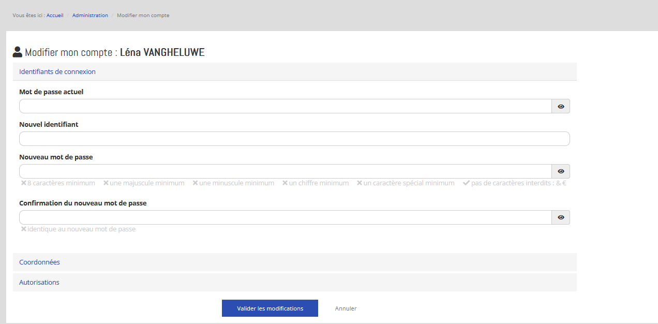Click the X icon beside 'identique au nouveau mot de passe'
Image resolution: width=658 pixels, height=324 pixels.
24,229
